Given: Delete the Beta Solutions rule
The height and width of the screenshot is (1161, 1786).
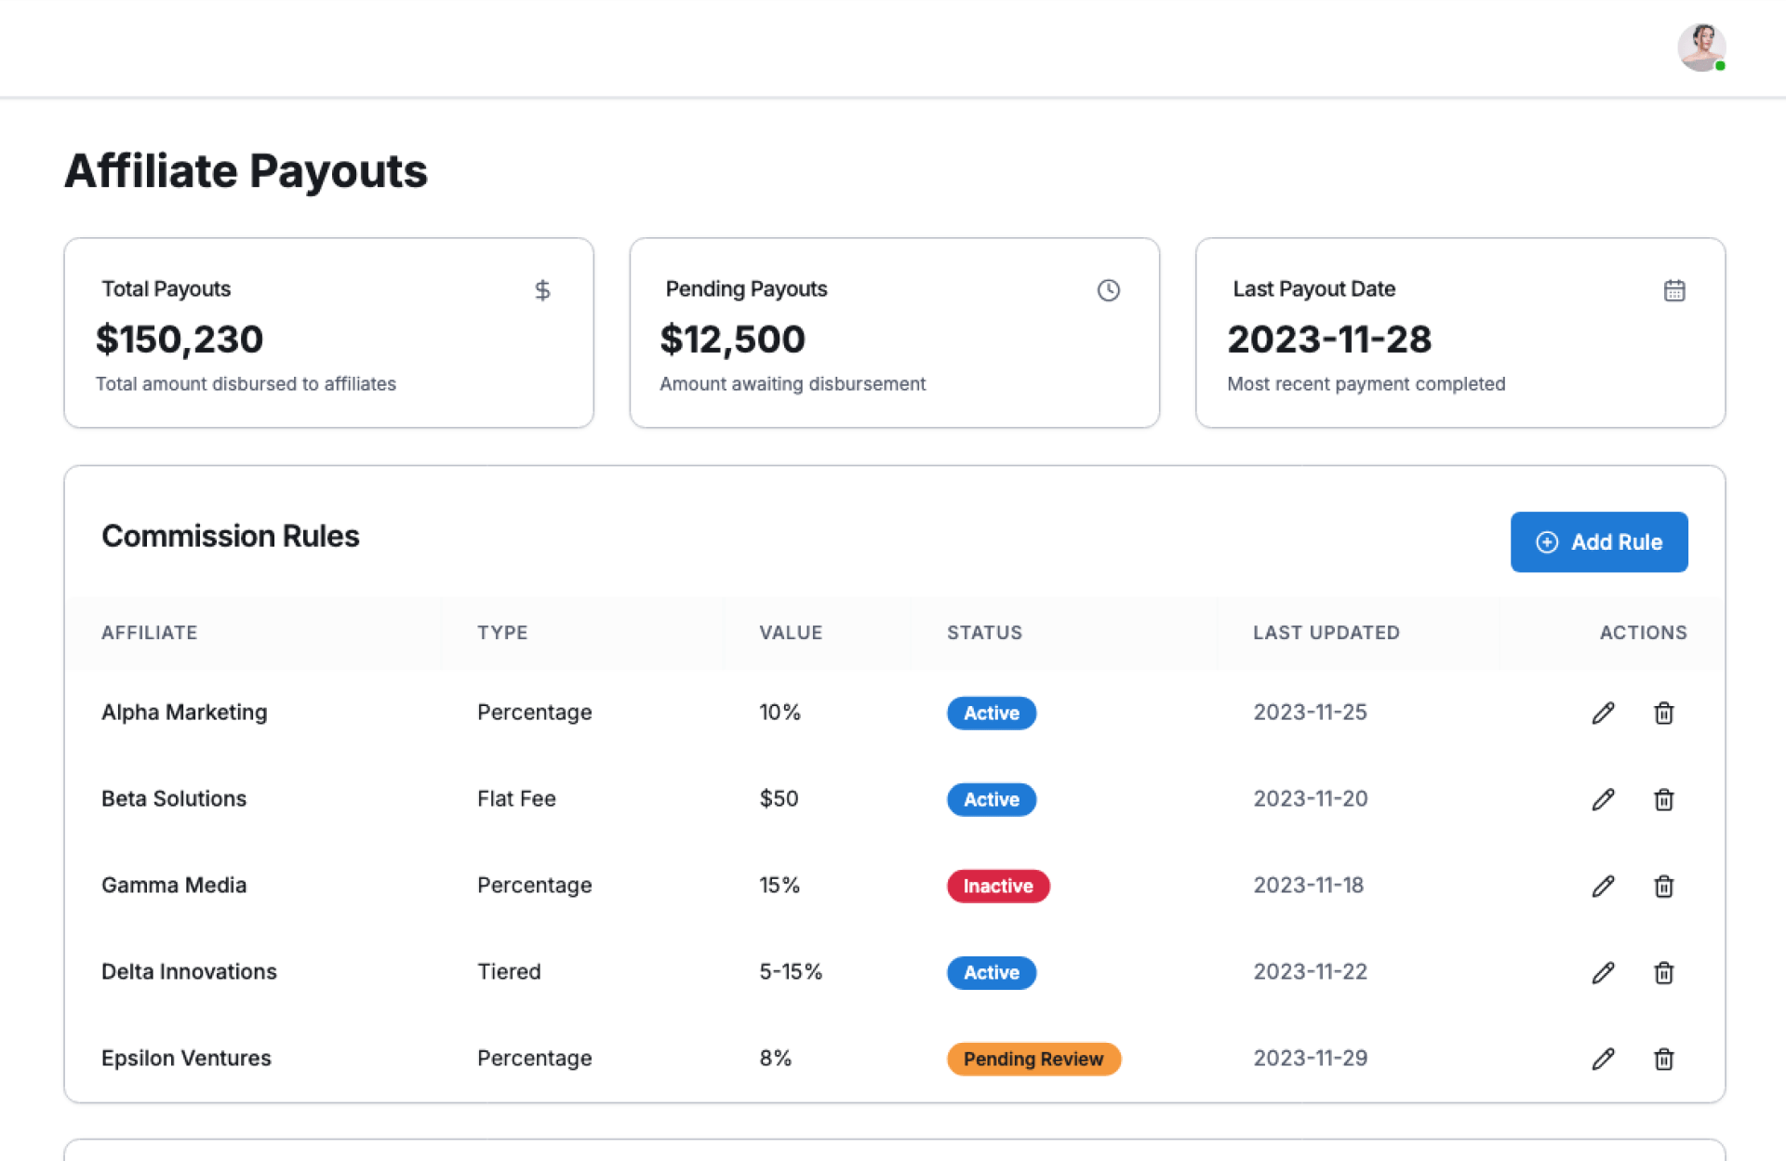Looking at the screenshot, I should (x=1663, y=799).
